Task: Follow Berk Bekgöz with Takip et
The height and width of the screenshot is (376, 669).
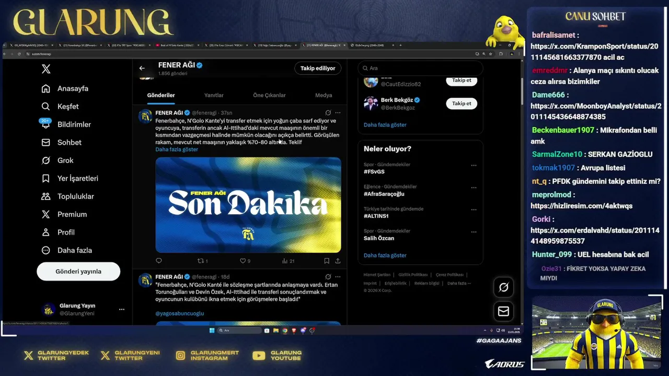Action: [x=462, y=103]
